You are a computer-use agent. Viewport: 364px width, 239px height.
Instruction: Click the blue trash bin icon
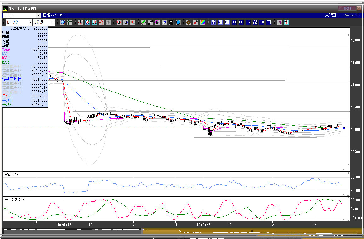(178, 22)
